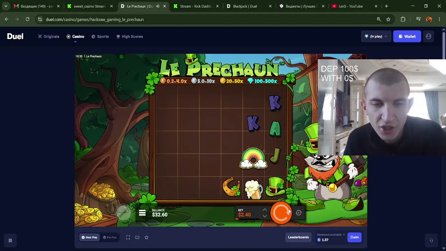Open the browser extensions menu

pos(403,20)
